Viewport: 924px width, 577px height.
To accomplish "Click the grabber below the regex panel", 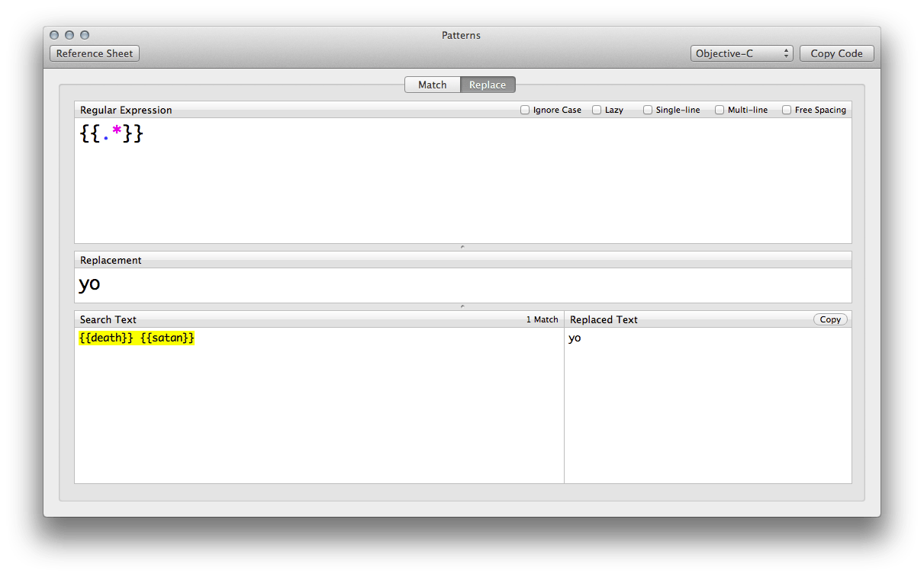I will coord(461,246).
